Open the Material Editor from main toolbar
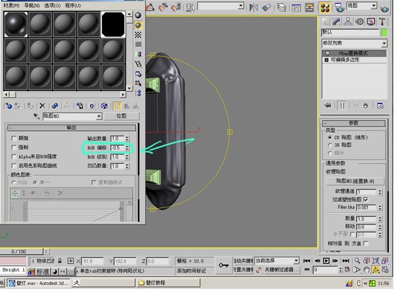The height and width of the screenshot is (306, 408). 324,7
